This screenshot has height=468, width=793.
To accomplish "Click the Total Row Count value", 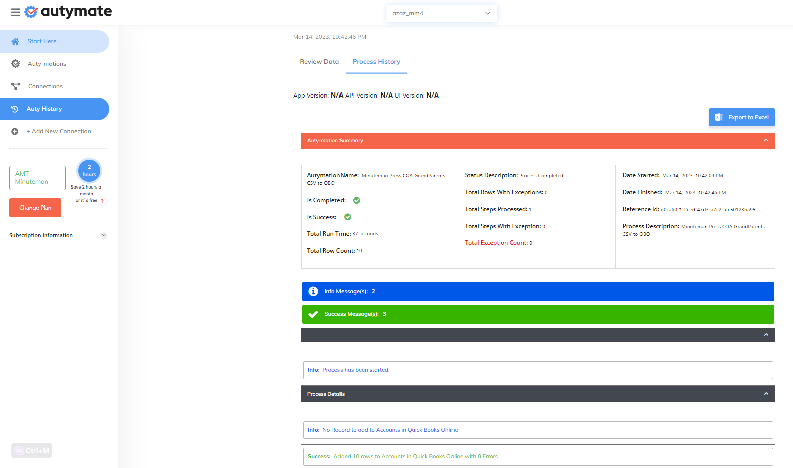I will tap(359, 251).
